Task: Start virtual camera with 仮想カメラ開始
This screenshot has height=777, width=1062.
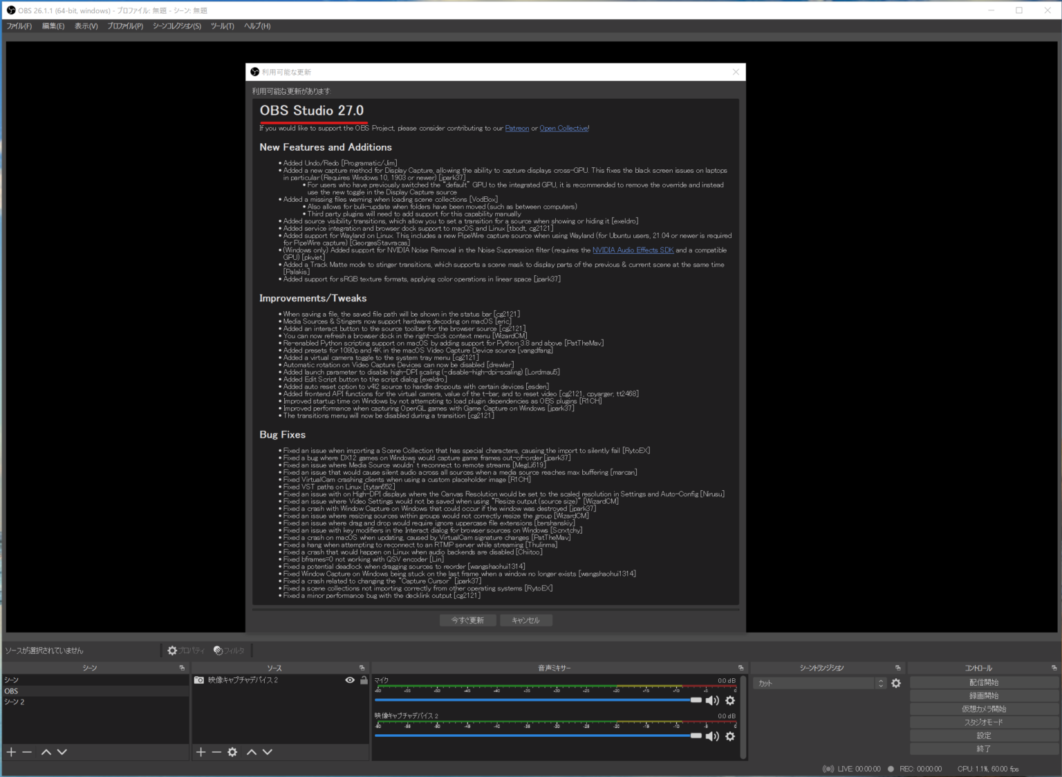Action: pyautogui.click(x=984, y=709)
